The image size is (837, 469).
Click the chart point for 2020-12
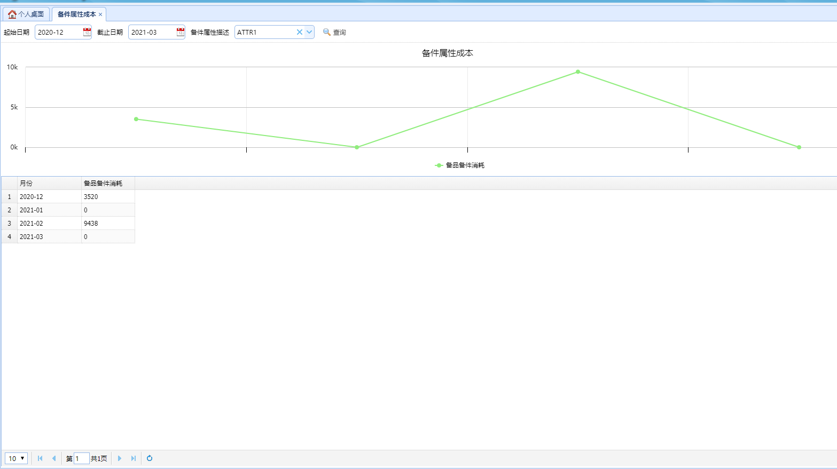click(136, 119)
